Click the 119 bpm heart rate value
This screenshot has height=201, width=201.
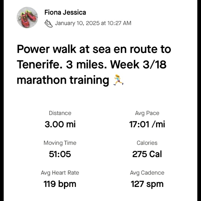click(60, 184)
